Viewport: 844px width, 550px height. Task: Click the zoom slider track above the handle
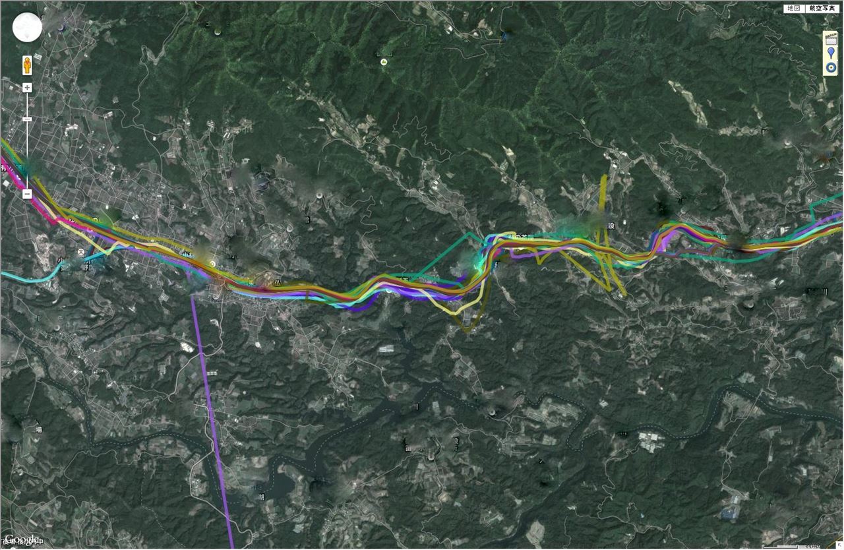pyautogui.click(x=27, y=104)
